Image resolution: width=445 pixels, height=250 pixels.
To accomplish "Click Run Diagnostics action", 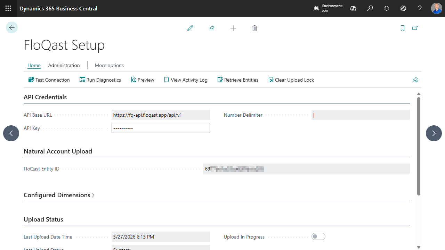I will click(x=100, y=80).
